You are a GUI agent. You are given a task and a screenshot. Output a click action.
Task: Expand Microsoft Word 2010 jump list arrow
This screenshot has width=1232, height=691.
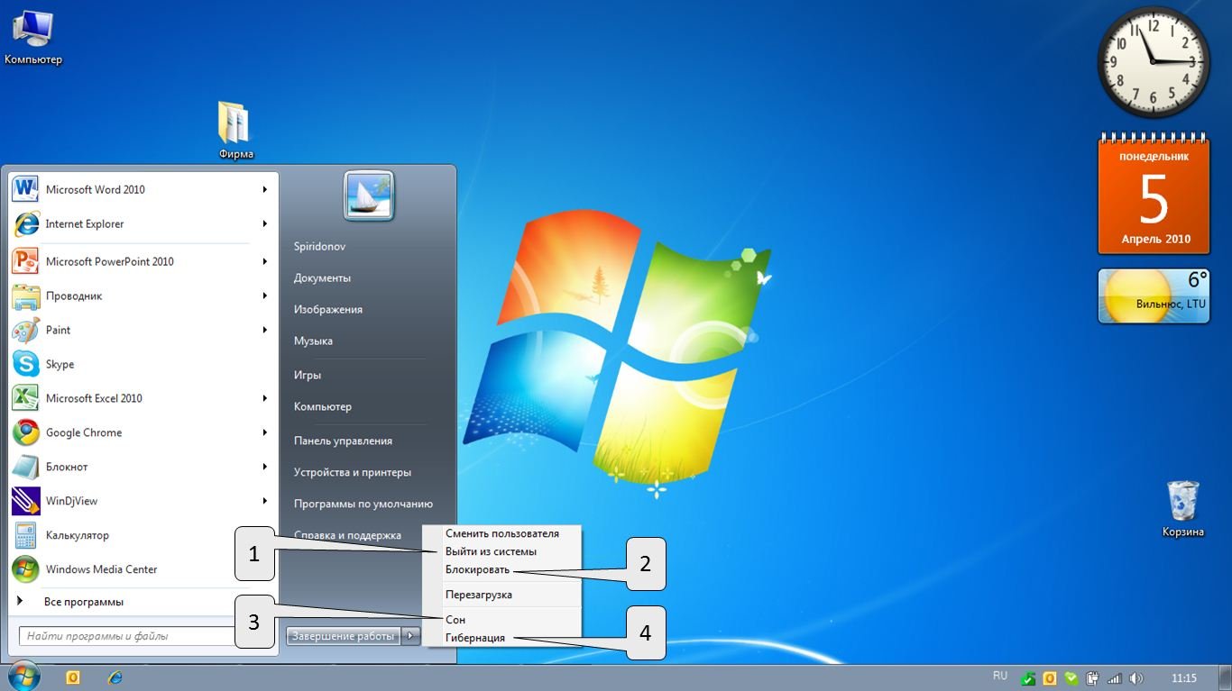pyautogui.click(x=265, y=190)
